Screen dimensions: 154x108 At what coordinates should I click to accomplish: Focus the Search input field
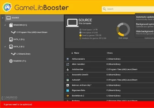point(128,9)
